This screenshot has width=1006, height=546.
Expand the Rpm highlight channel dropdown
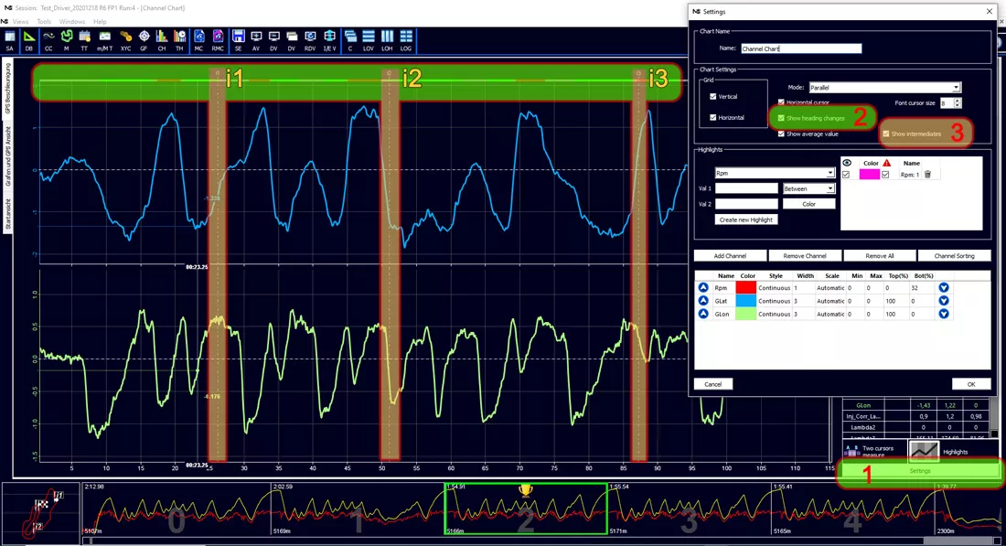tap(775, 173)
